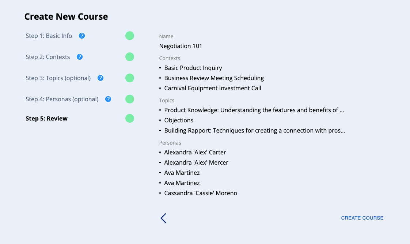
Task: Click the Cassandra 'Cassie' Moreno persona
Action: pos(201,193)
